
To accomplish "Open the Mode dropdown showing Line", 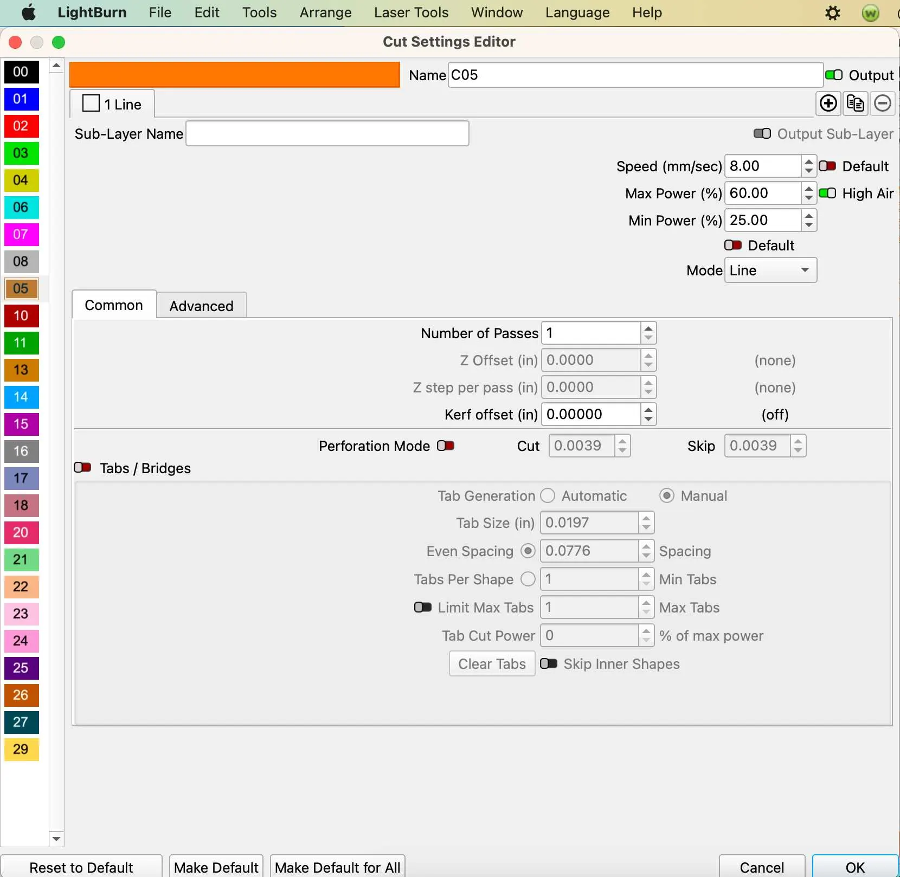I will [x=770, y=270].
